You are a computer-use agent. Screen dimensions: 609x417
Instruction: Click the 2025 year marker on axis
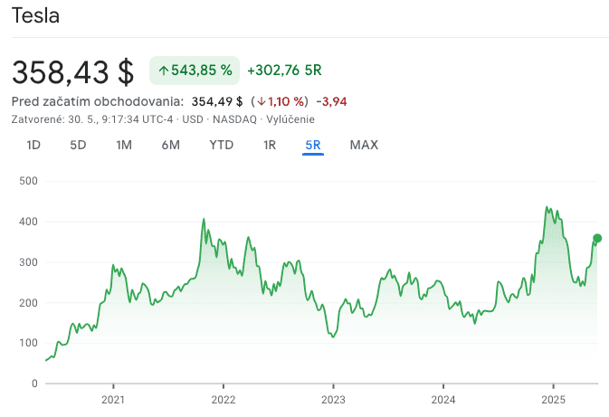(x=553, y=399)
